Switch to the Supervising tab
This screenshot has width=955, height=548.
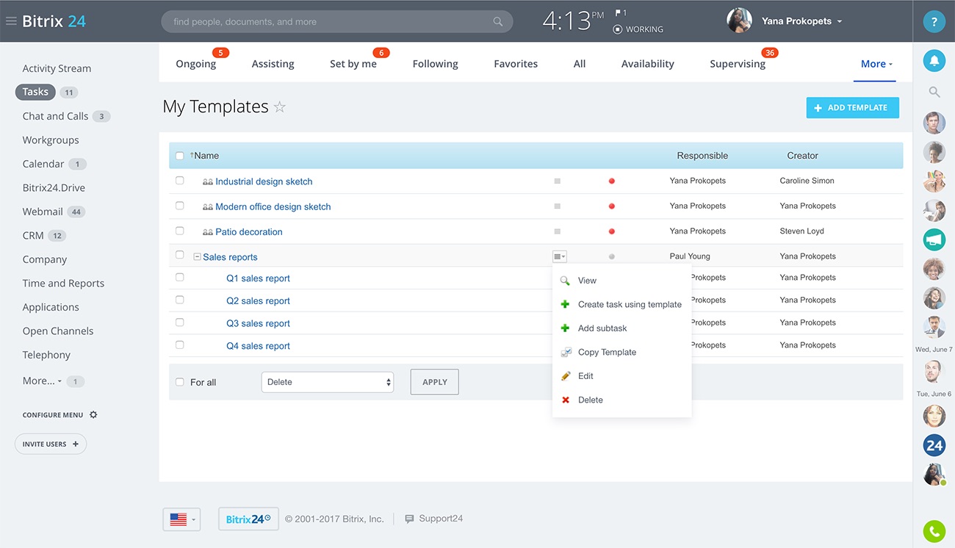coord(737,64)
